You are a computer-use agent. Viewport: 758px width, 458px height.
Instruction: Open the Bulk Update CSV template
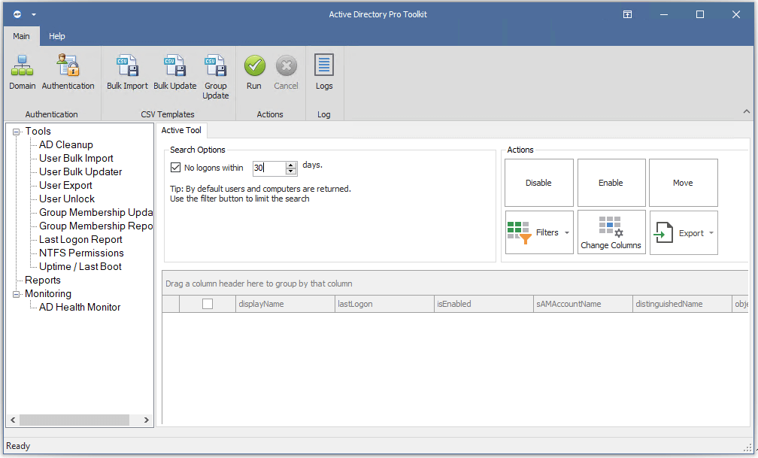coord(175,72)
